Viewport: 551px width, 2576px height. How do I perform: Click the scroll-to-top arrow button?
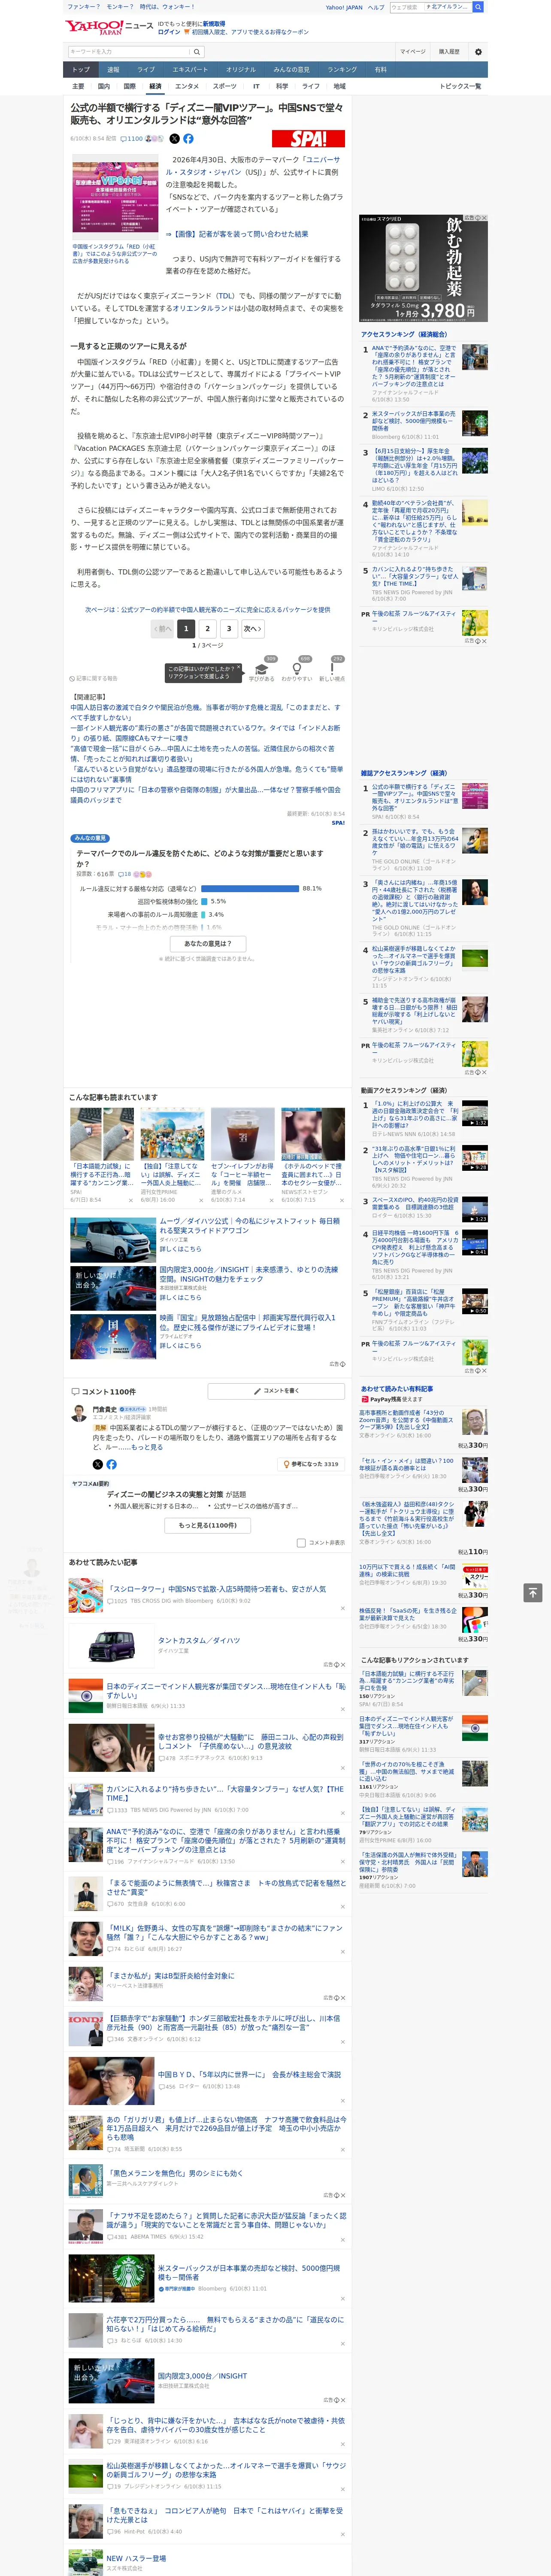(532, 1592)
